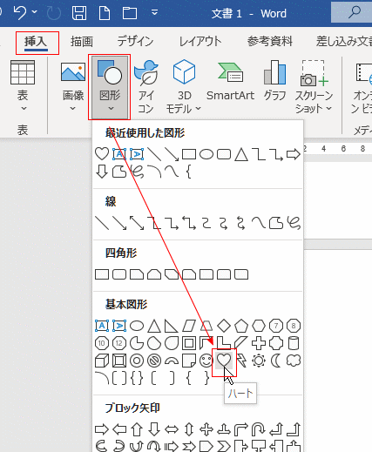Select the right block arrow shape

click(x=102, y=429)
